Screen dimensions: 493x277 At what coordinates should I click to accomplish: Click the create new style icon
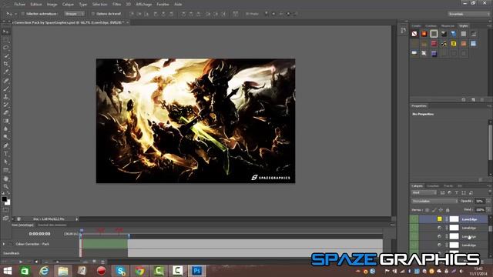tap(473, 99)
